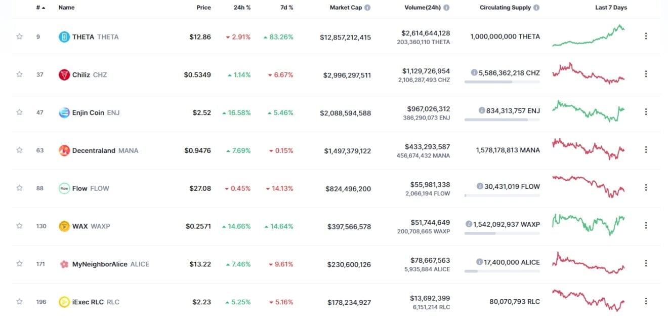668x320 pixels.
Task: Click the WAX coin logo icon
Action: pos(64,226)
